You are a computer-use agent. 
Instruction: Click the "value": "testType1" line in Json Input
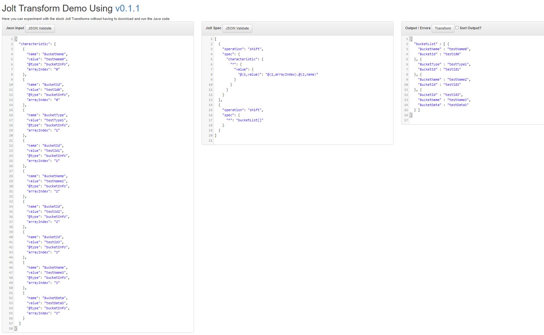click(x=47, y=120)
